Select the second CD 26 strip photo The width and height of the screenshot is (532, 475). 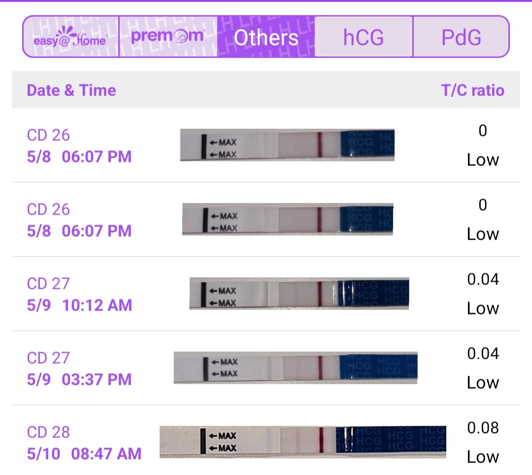[x=288, y=219]
